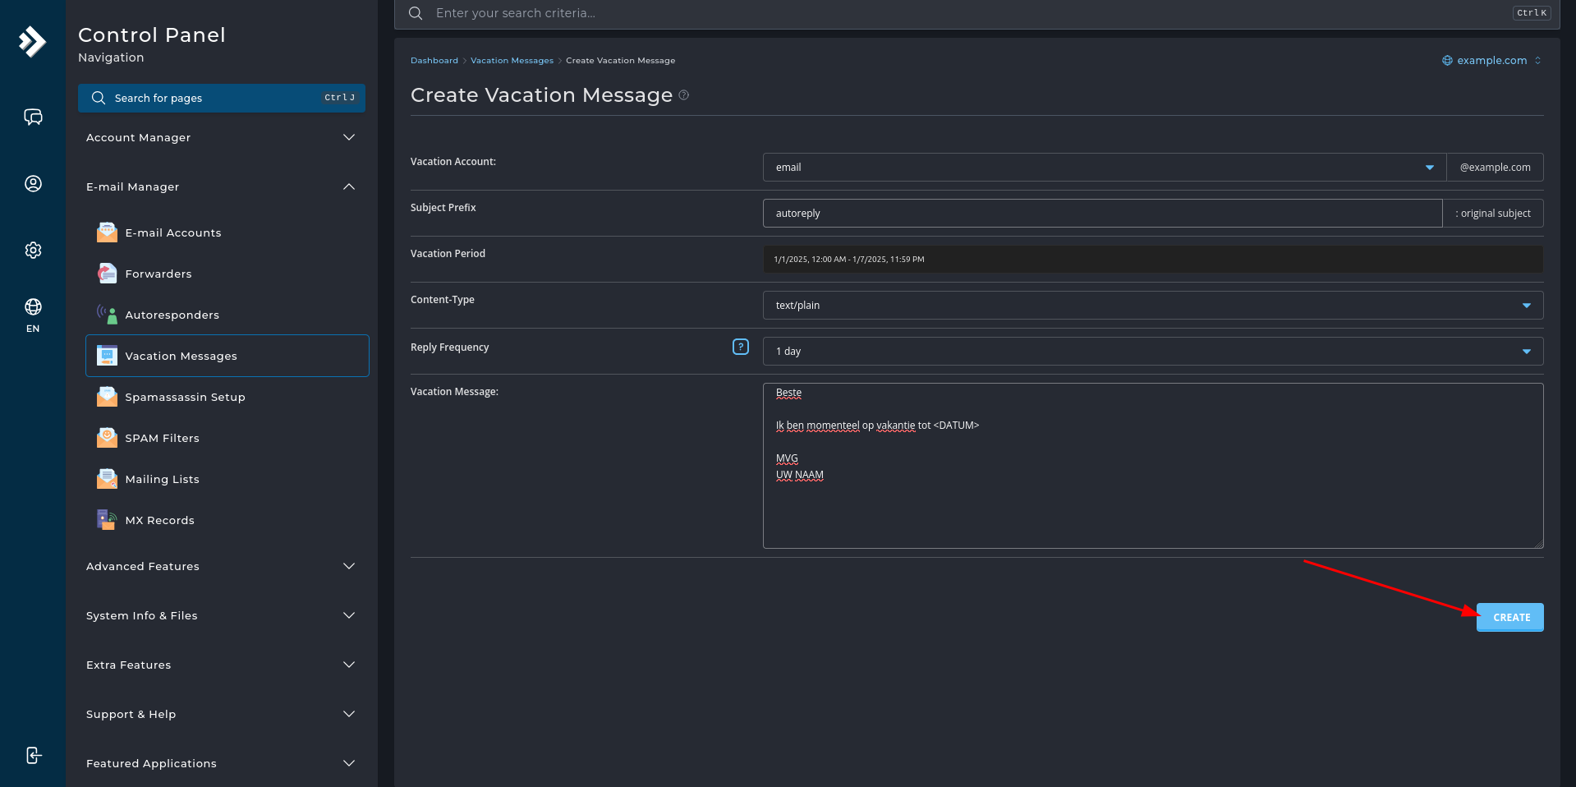Image resolution: width=1576 pixels, height=787 pixels.
Task: Click the Reply Frequency help question mark
Action: pyautogui.click(x=740, y=347)
